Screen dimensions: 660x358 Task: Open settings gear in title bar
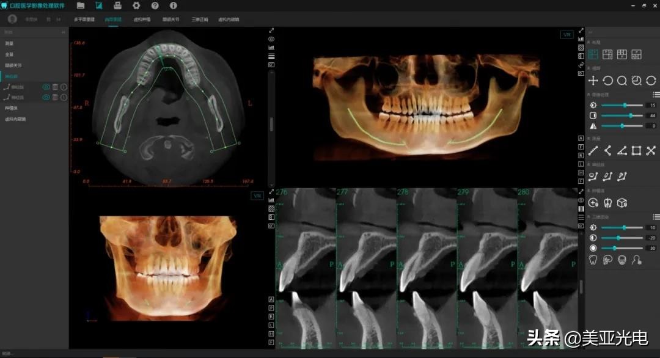(x=136, y=6)
